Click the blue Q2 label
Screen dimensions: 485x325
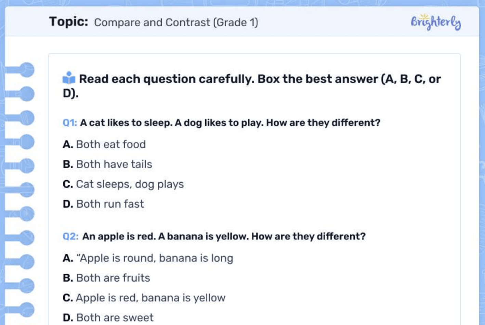[70, 236]
